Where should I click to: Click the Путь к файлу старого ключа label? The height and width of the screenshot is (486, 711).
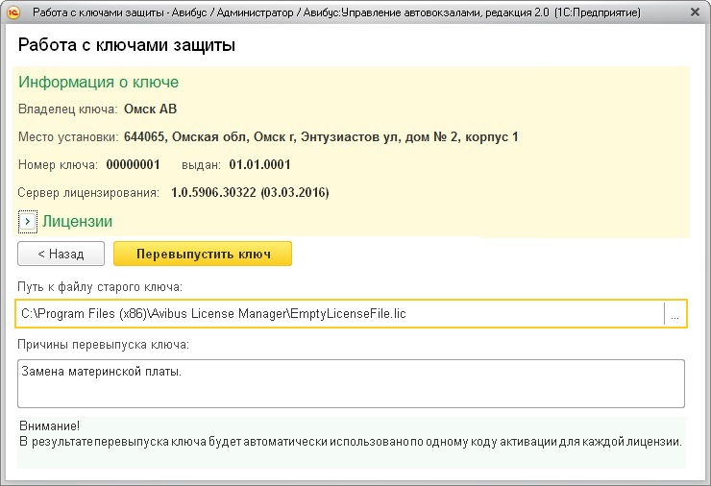click(100, 287)
